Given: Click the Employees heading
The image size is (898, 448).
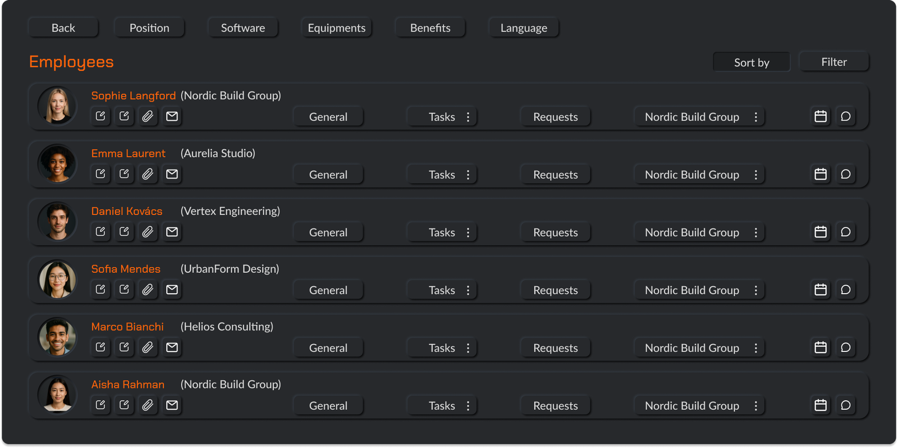Looking at the screenshot, I should pos(71,62).
